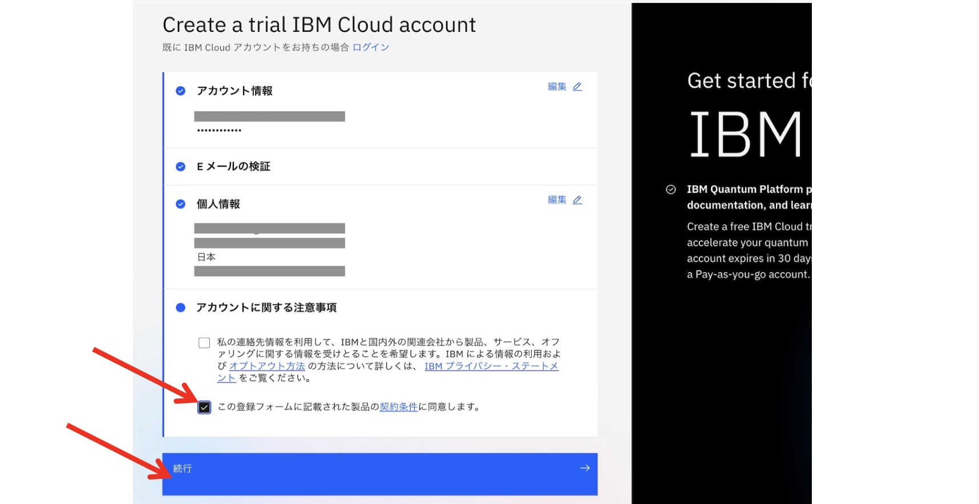
Task: Tick the marketing information consent checkbox
Action: tap(204, 343)
